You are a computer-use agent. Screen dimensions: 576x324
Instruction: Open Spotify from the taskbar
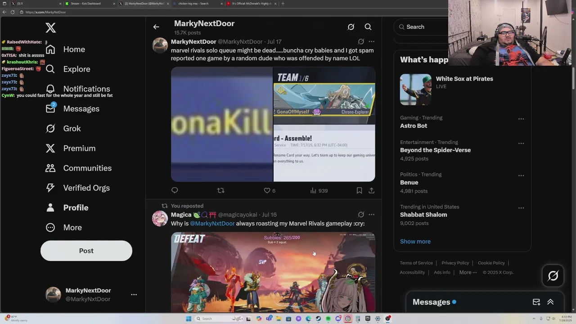pyautogui.click(x=328, y=319)
